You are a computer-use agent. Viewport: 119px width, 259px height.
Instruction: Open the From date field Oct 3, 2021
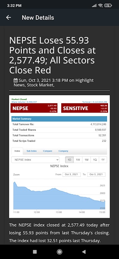pos(72,175)
